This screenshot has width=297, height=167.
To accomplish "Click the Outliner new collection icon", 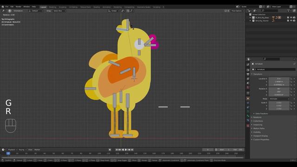I will coord(294,11).
